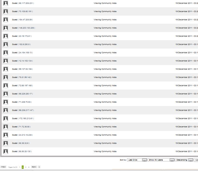This screenshot has width=198, height=171.
Task: Open the Descending order dropdown
Action: pyautogui.click(x=184, y=160)
